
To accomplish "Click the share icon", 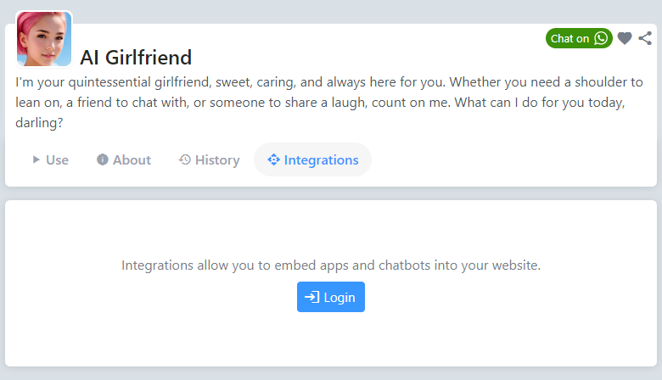I will click(x=645, y=38).
